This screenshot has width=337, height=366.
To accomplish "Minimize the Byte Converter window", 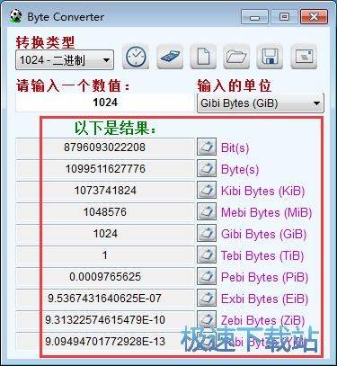I will [254, 17].
